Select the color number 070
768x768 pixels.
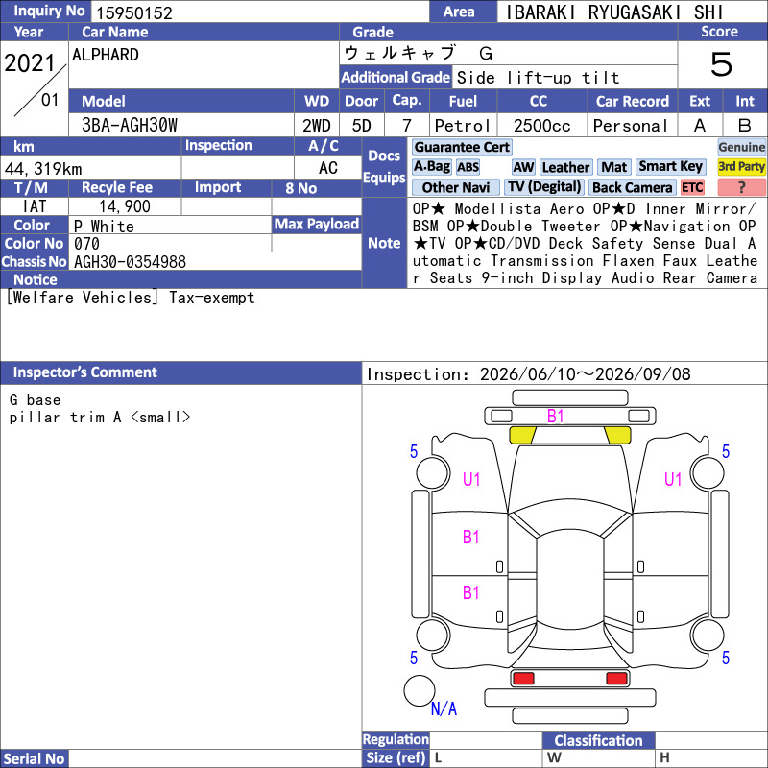[x=86, y=244]
